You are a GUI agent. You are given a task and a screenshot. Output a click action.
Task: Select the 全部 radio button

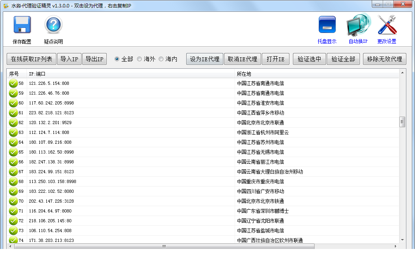click(x=117, y=59)
